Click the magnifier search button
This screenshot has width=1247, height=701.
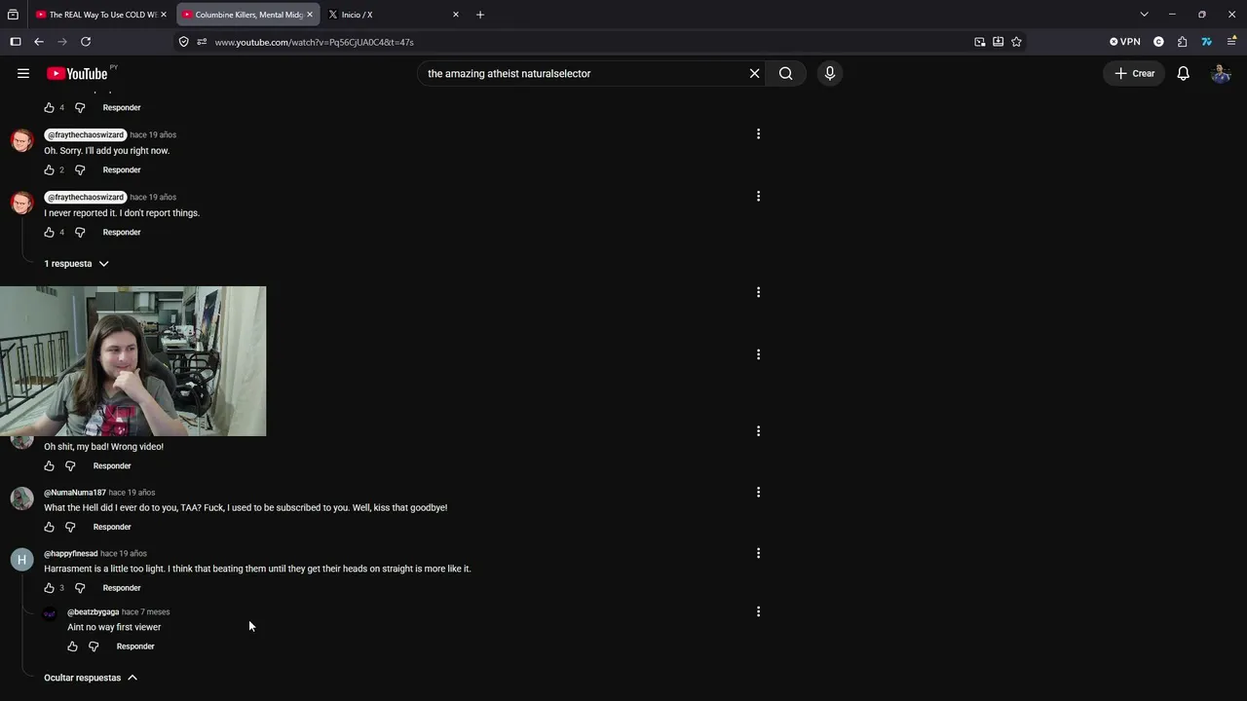pyautogui.click(x=786, y=73)
